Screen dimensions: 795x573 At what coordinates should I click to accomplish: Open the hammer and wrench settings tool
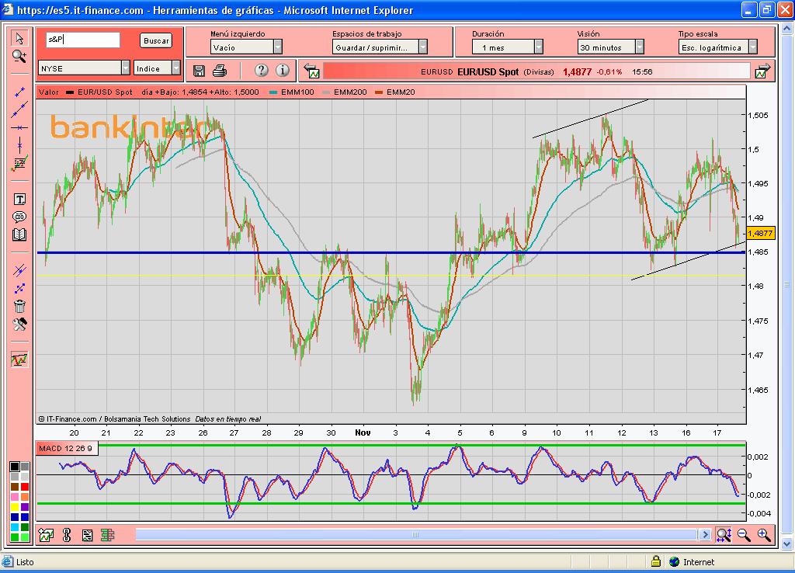[19, 324]
